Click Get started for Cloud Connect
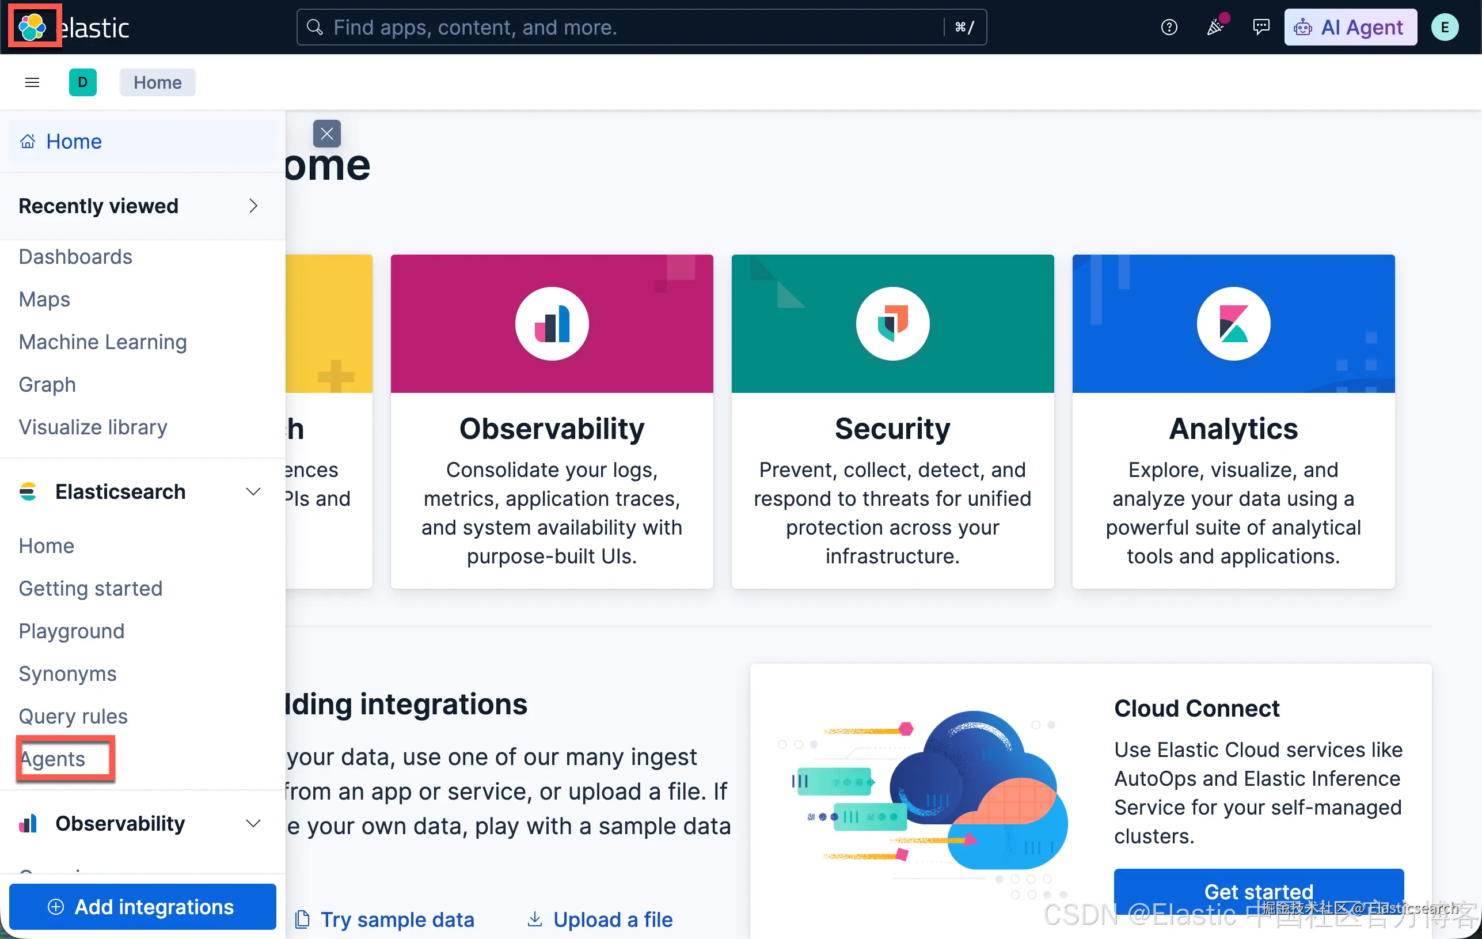Screen dimensions: 1482x939 click(1259, 892)
